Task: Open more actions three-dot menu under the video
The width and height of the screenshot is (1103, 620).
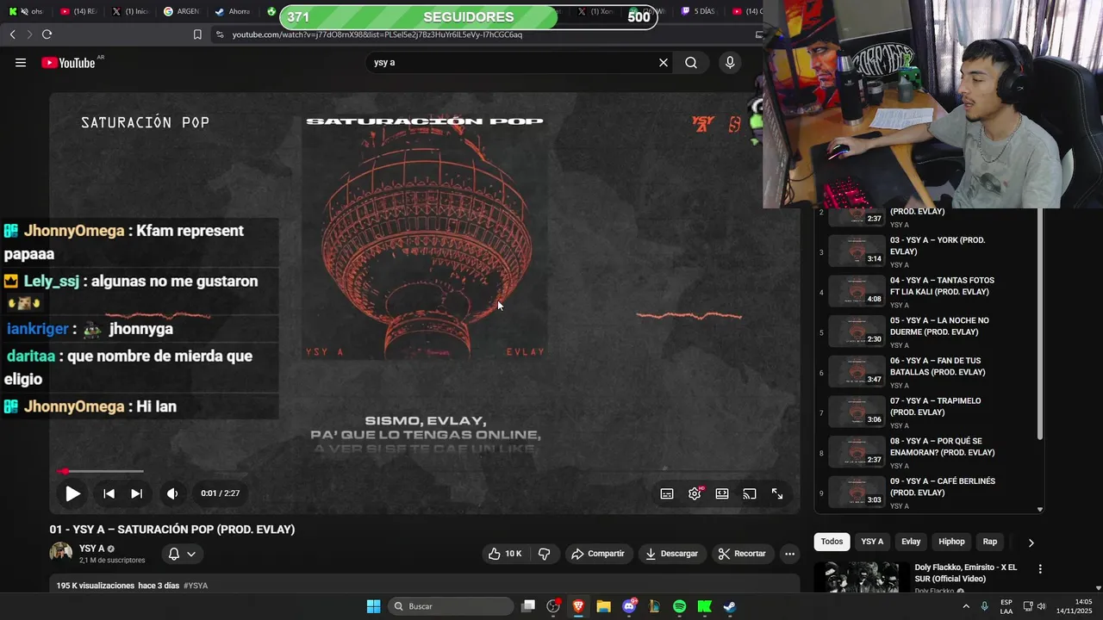Action: pyautogui.click(x=789, y=554)
